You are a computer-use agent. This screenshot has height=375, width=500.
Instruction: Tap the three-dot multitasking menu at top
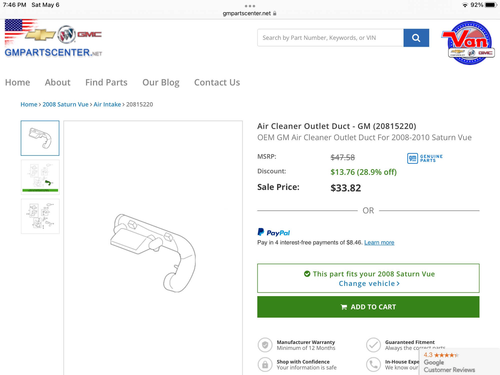(250, 6)
